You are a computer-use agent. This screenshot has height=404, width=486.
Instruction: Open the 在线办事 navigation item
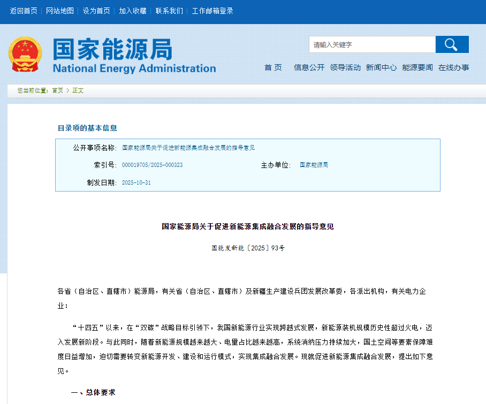(453, 68)
